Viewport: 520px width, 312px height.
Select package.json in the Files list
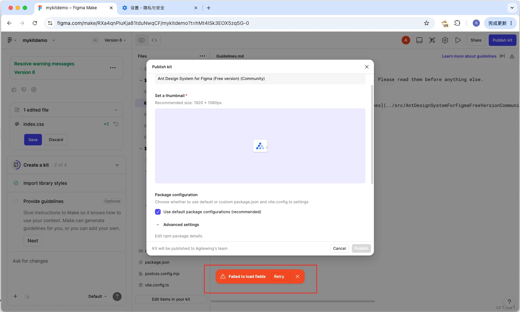157,262
